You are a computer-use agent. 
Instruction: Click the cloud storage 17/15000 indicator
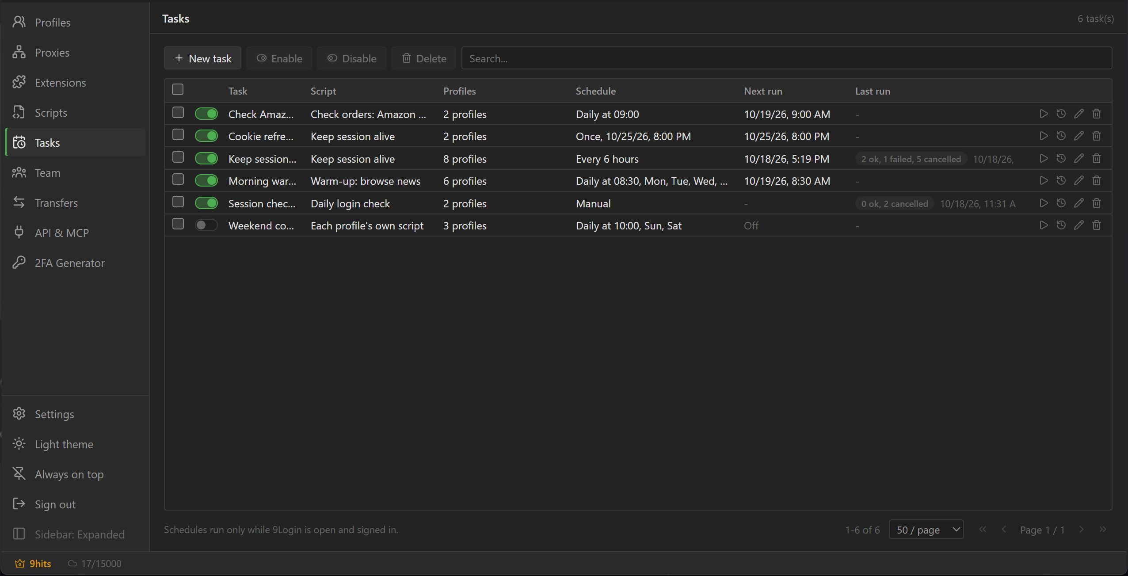95,564
